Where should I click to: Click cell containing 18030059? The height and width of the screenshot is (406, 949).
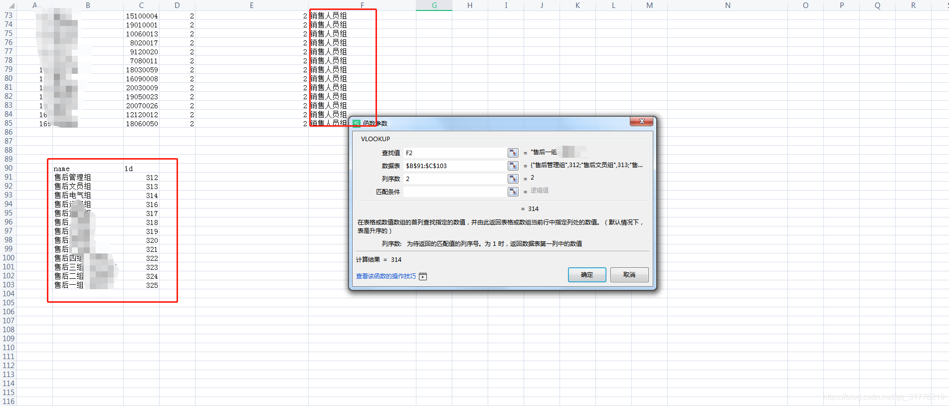coord(141,70)
